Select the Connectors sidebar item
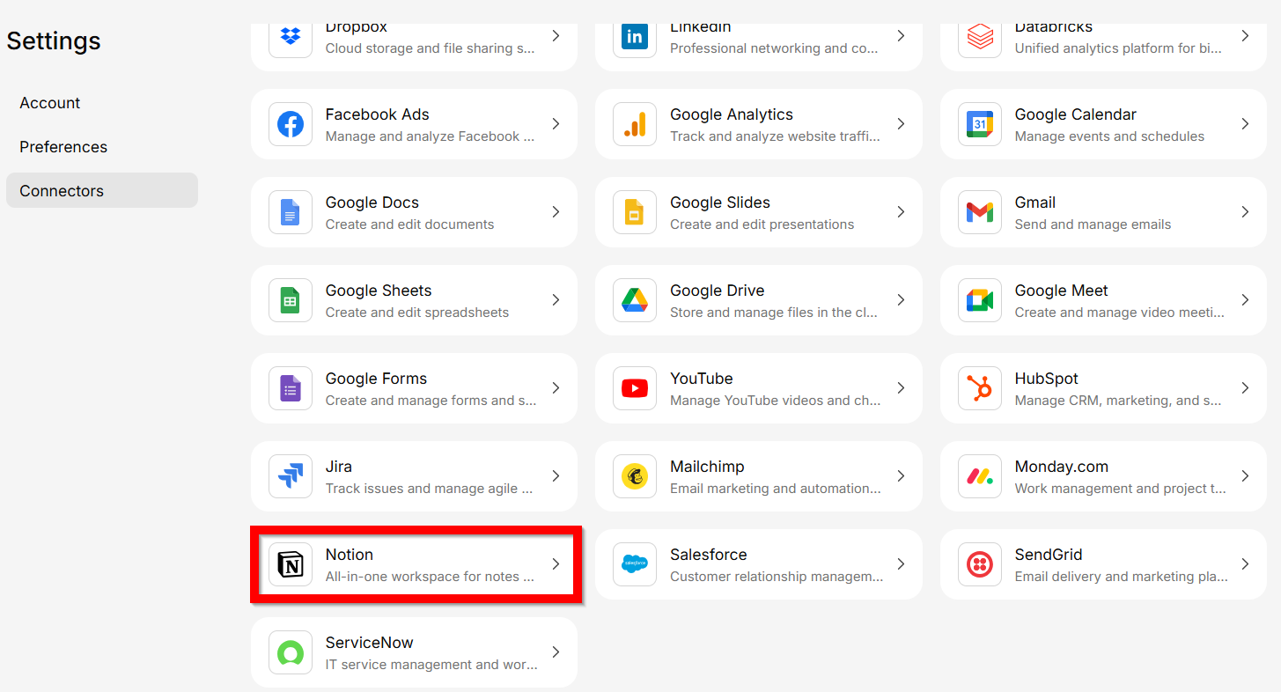 pyautogui.click(x=62, y=191)
